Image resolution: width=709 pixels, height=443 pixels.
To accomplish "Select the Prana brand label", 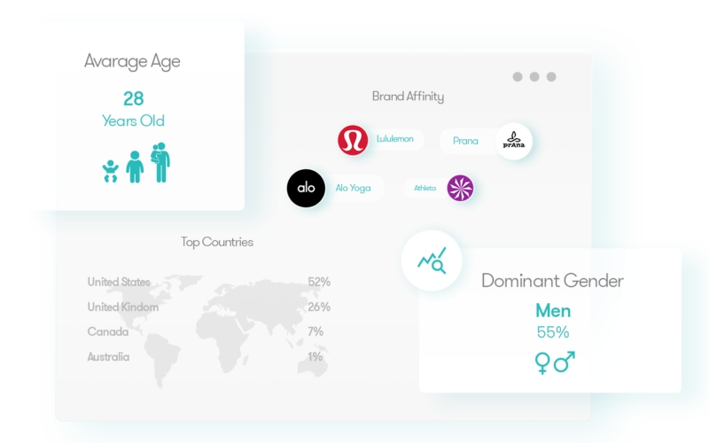I will tap(465, 141).
